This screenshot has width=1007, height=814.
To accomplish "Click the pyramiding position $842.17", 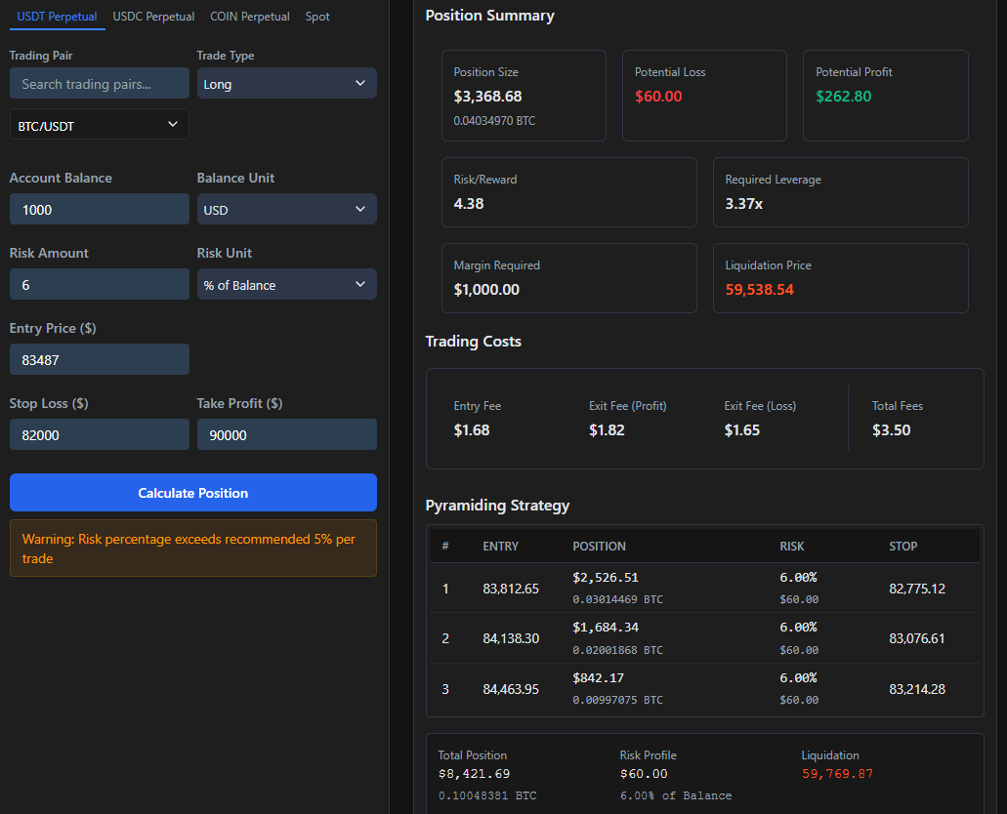I will pyautogui.click(x=599, y=678).
